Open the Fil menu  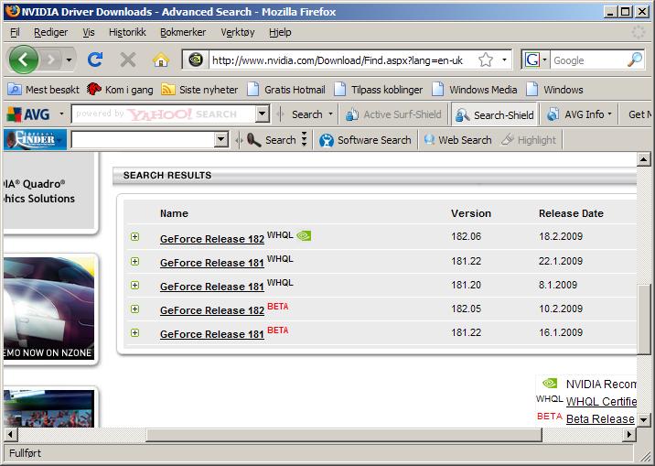pos(15,32)
